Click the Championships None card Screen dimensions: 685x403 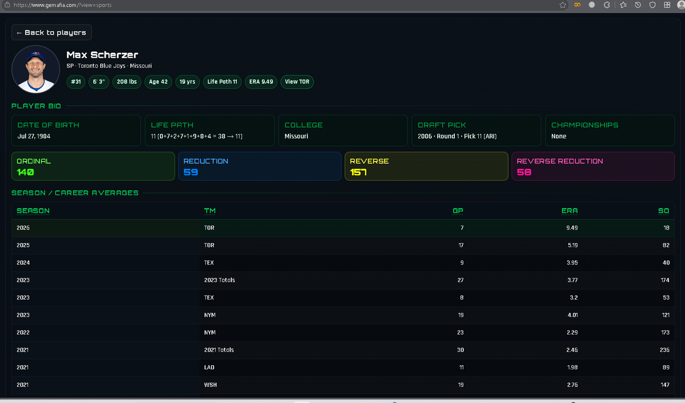610,131
